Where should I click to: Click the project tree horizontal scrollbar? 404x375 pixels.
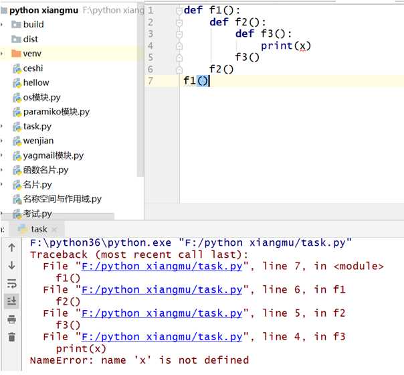(x=58, y=216)
